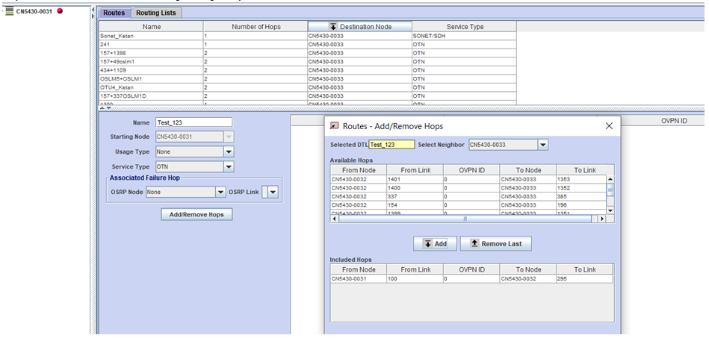Viewport: 709px width, 338px height.
Task: Select included hop From Link 100
Action: (x=471, y=279)
